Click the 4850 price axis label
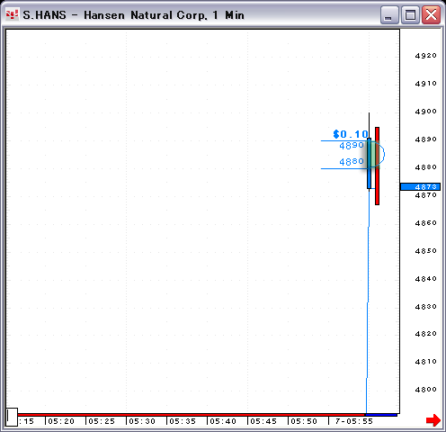 click(425, 251)
